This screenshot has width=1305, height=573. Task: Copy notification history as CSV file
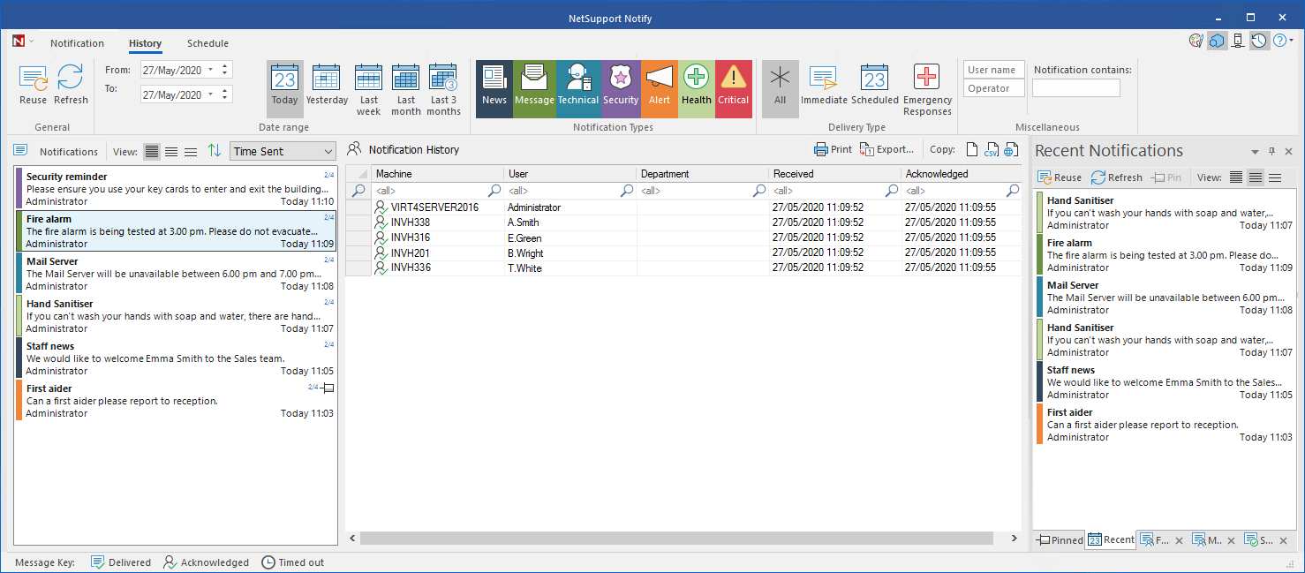(992, 149)
